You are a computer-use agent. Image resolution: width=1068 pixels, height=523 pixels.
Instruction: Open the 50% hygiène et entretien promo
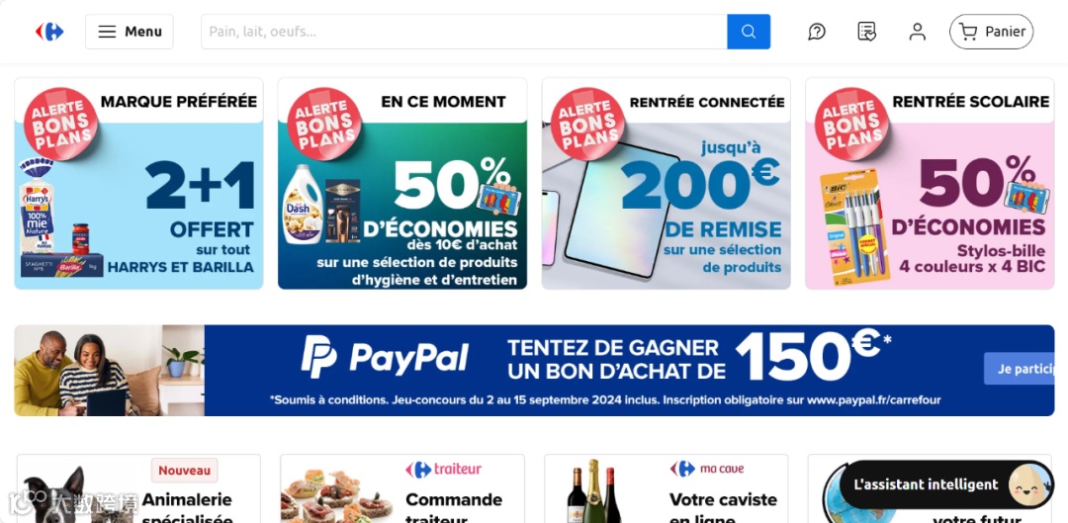pos(402,183)
